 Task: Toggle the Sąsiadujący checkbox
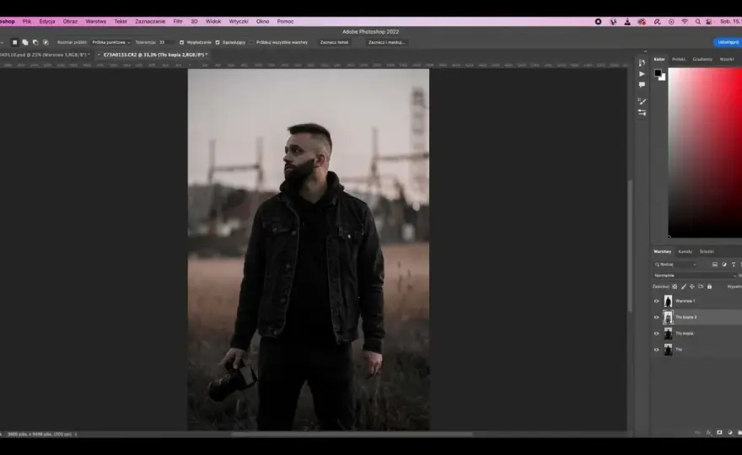218,42
